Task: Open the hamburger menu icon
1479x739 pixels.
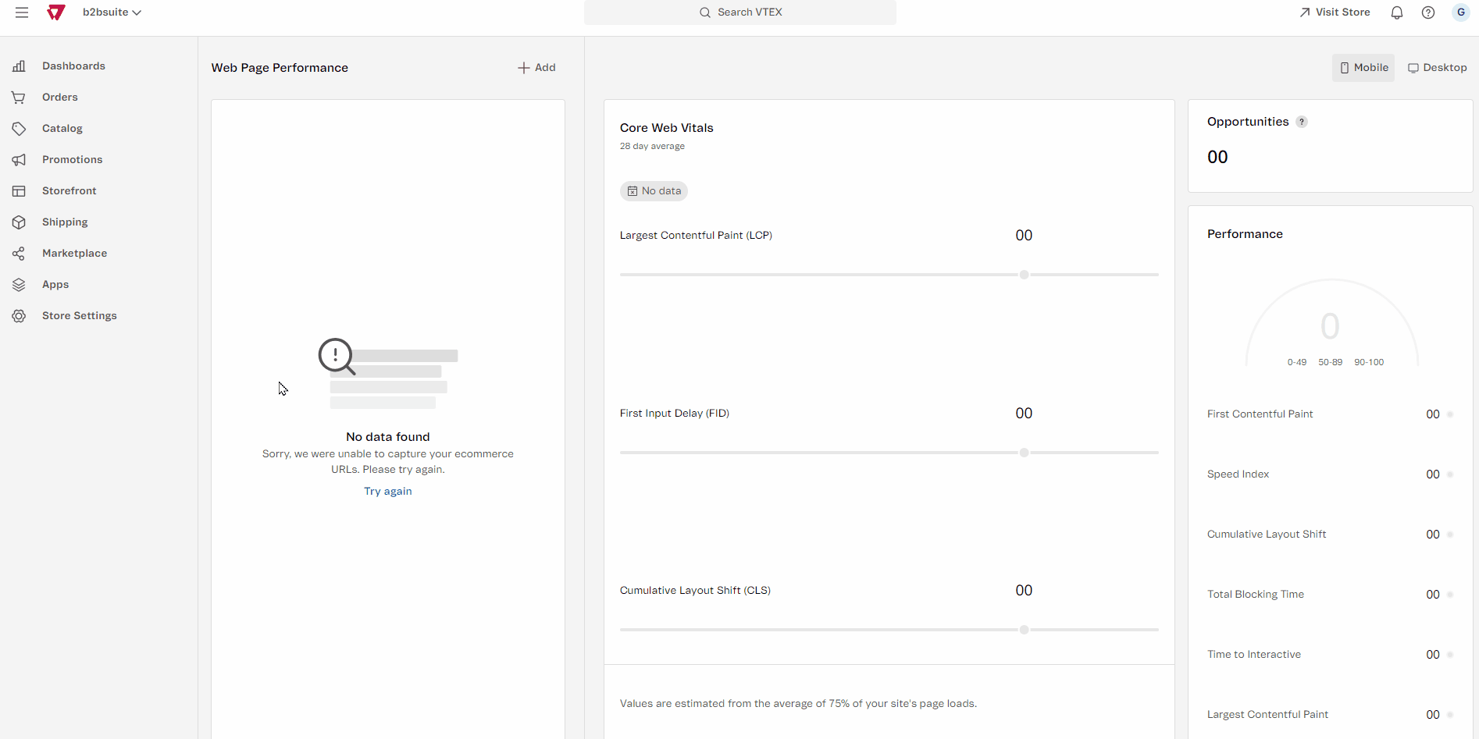Action: (22, 12)
